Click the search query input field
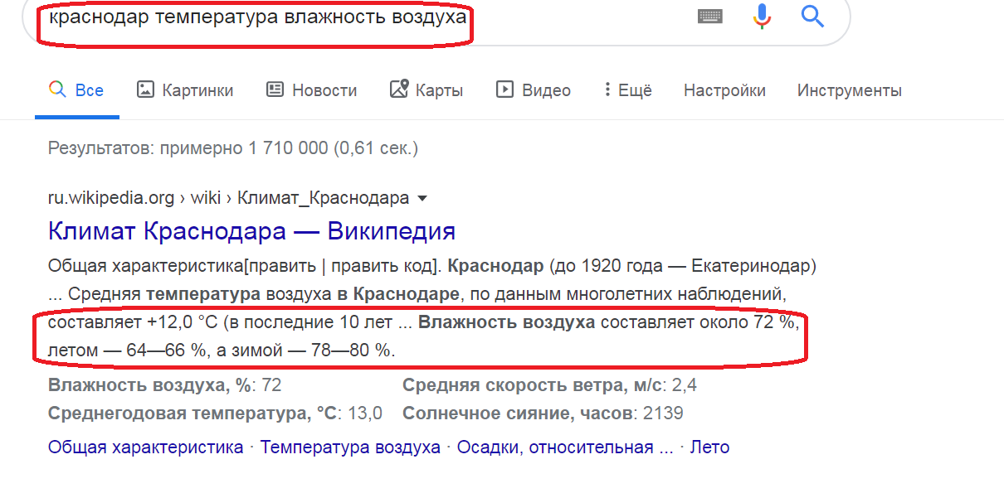The width and height of the screenshot is (1004, 498). point(257,17)
